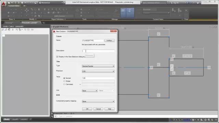Click Sign In in the title bar
Image resolution: width=219 pixels, height=123 pixels.
tap(176, 3)
